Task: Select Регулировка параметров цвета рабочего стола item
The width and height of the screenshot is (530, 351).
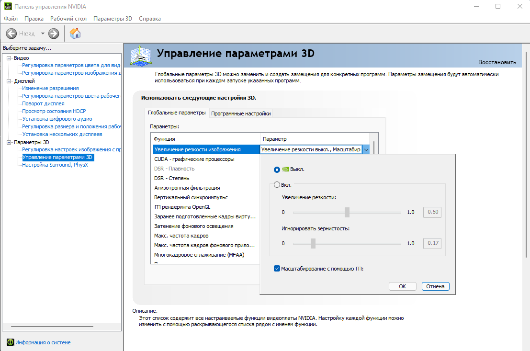Action: coord(71,96)
